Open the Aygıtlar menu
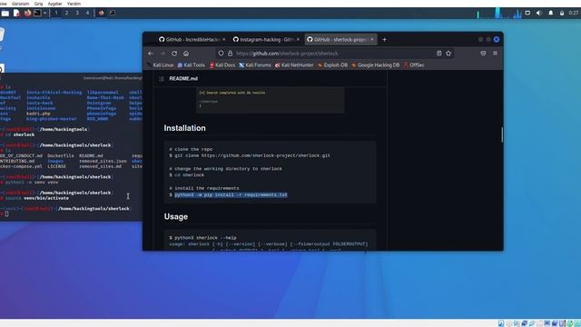Screen dimensions: 581x327 54,4
